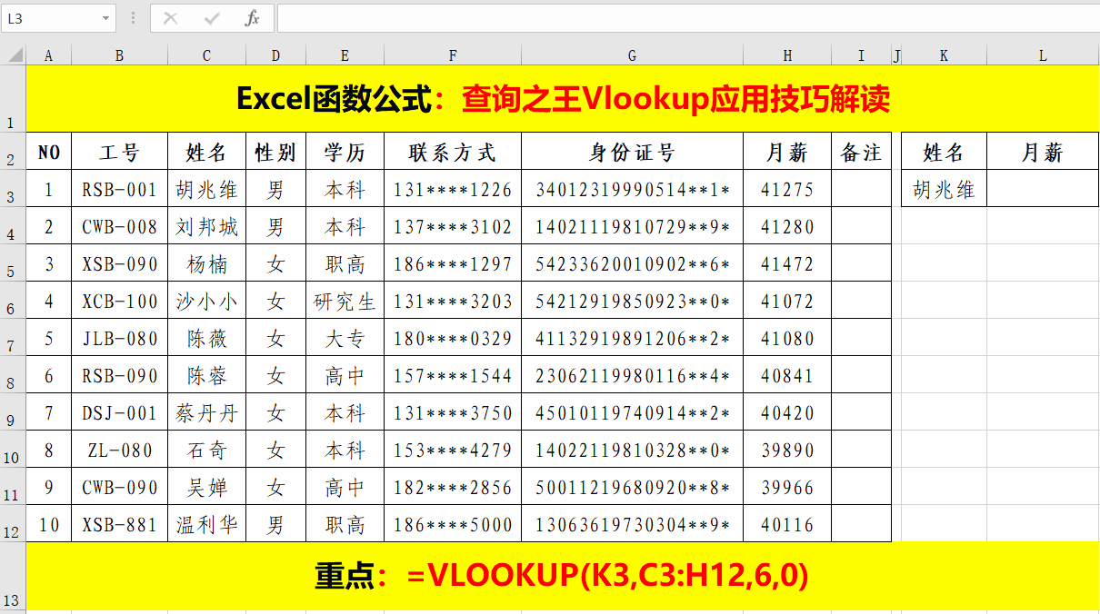Select column G header
Screen dimensions: 1100x614
pos(633,56)
